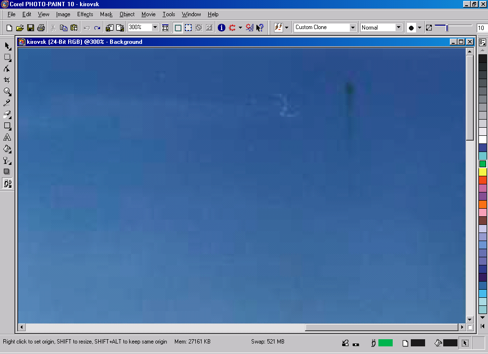Pick the white swatch in color palette

[x=483, y=140]
